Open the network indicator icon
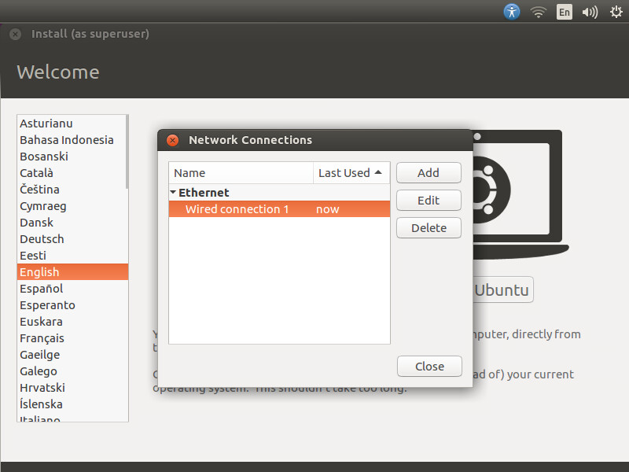Viewport: 629px width, 472px height. click(538, 12)
